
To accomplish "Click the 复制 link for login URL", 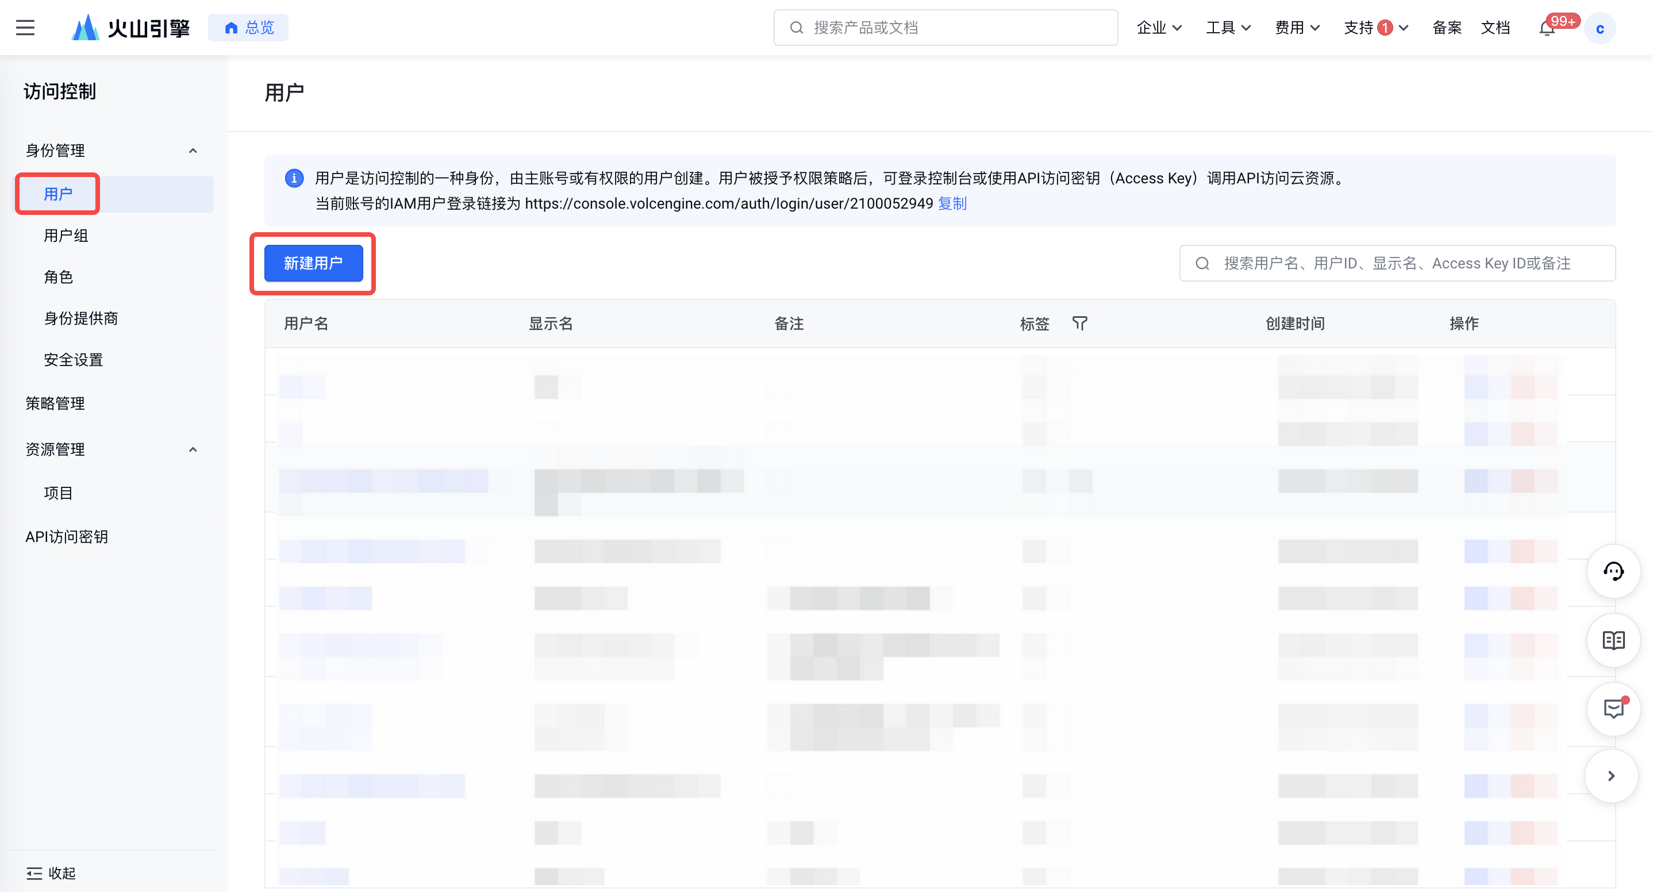I will pos(952,203).
